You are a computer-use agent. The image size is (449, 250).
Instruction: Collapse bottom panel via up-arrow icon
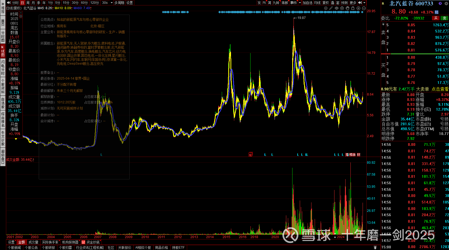375,248
